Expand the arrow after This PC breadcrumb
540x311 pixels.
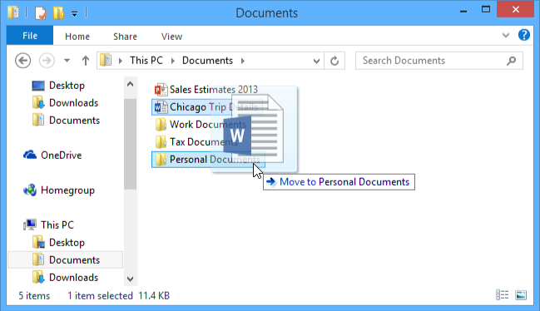(173, 61)
